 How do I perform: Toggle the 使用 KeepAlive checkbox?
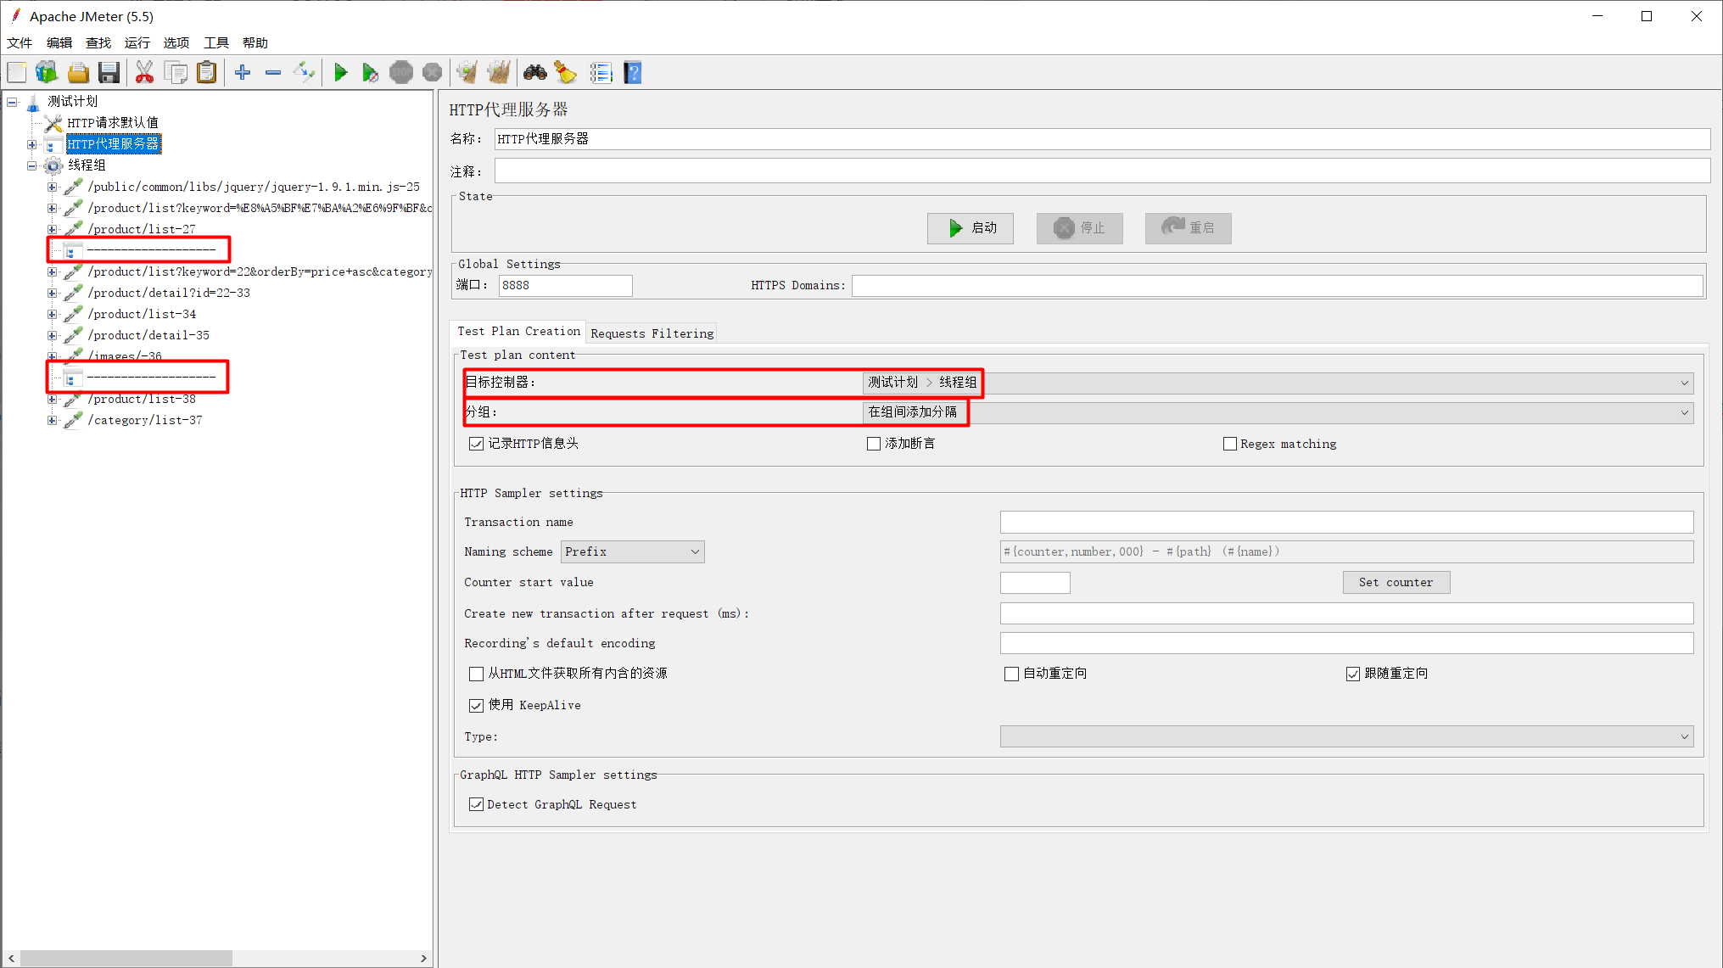(x=476, y=705)
